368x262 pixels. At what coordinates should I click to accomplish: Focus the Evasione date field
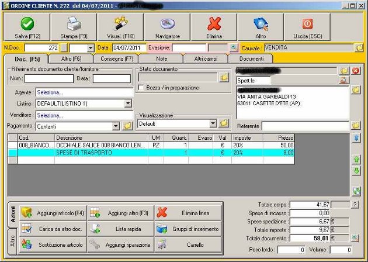click(189, 48)
